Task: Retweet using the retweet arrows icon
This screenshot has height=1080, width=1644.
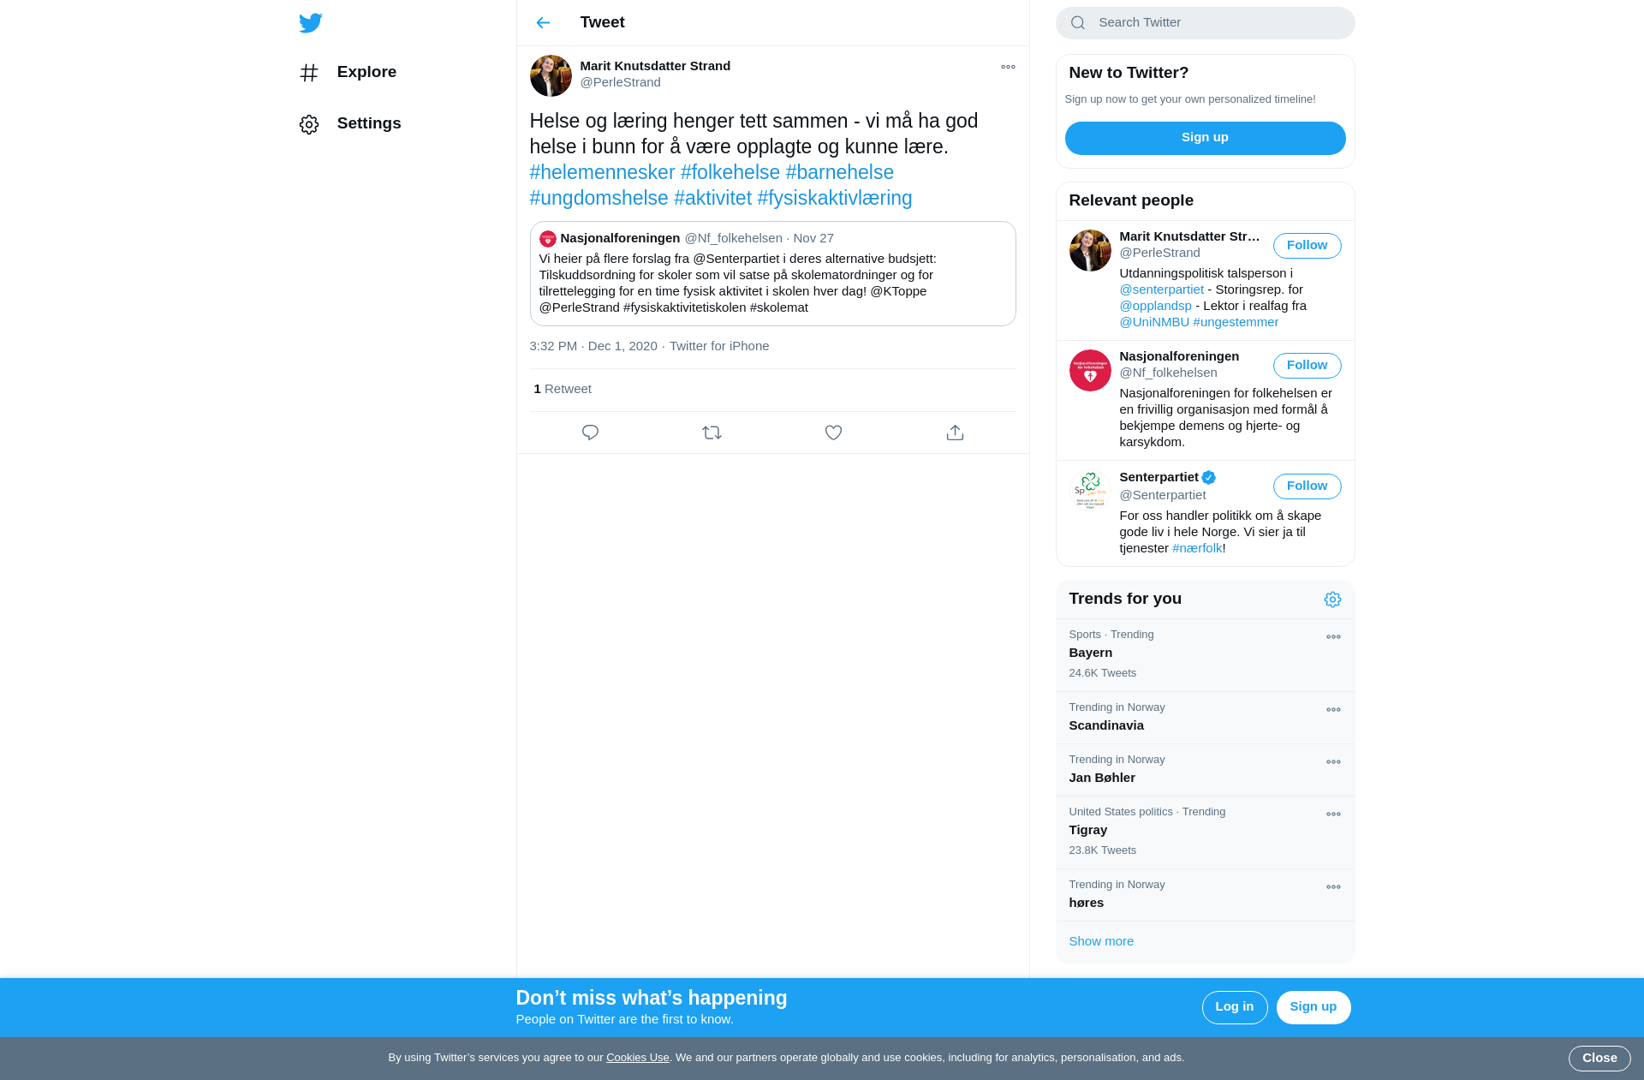Action: tap(712, 433)
